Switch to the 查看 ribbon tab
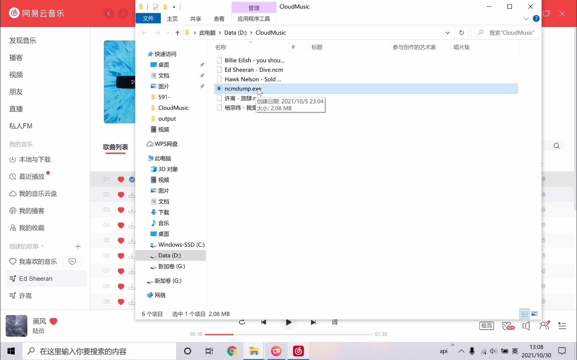This screenshot has height=360, width=577. [219, 19]
